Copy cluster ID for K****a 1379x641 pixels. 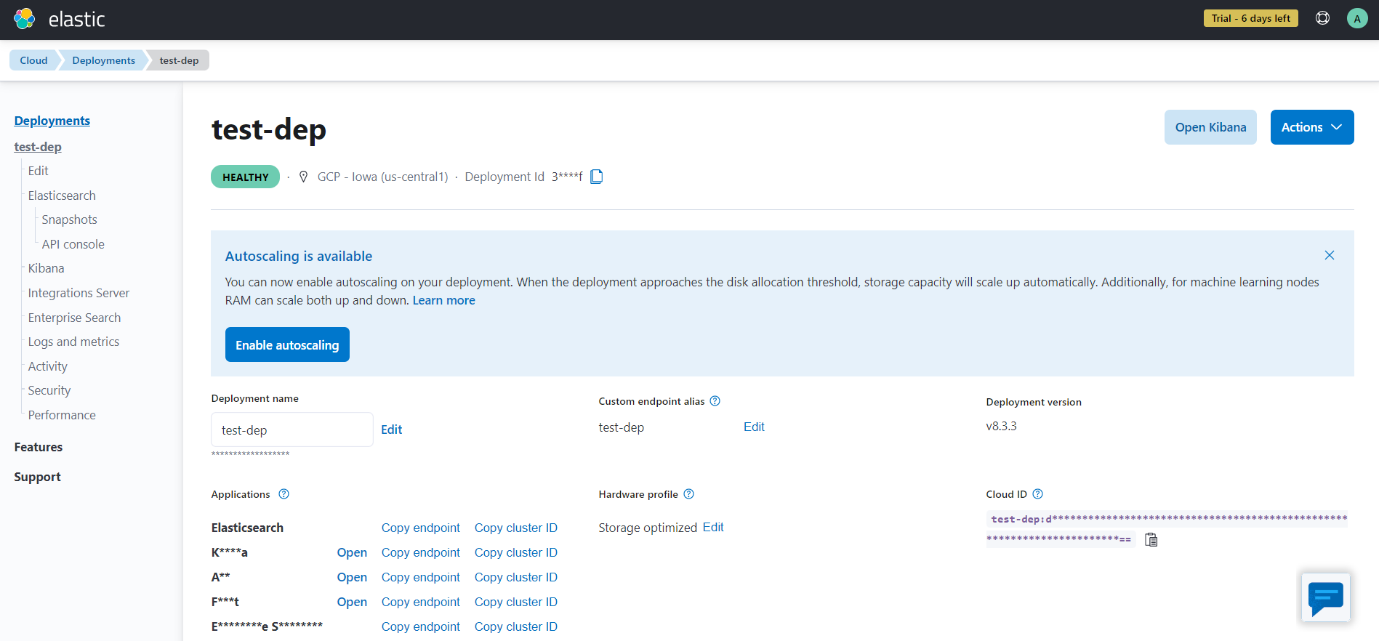tap(515, 552)
